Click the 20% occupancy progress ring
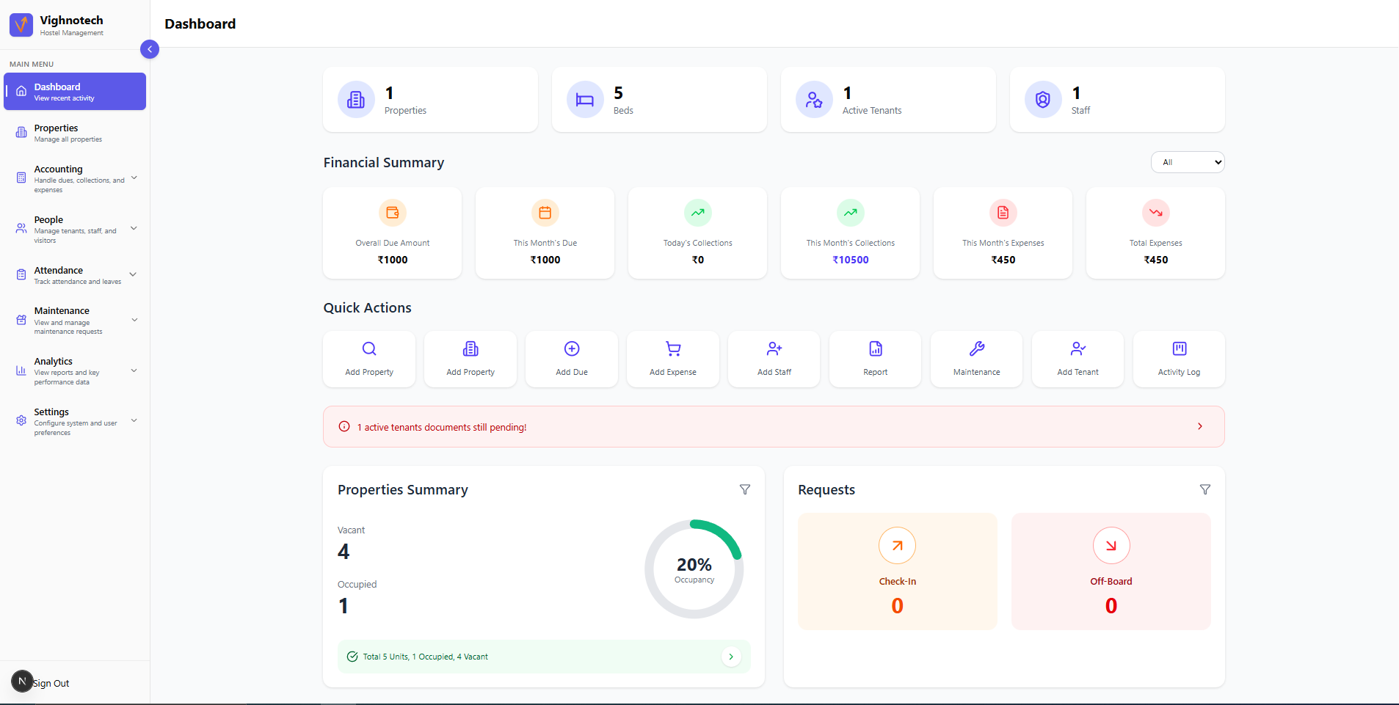 pos(694,569)
